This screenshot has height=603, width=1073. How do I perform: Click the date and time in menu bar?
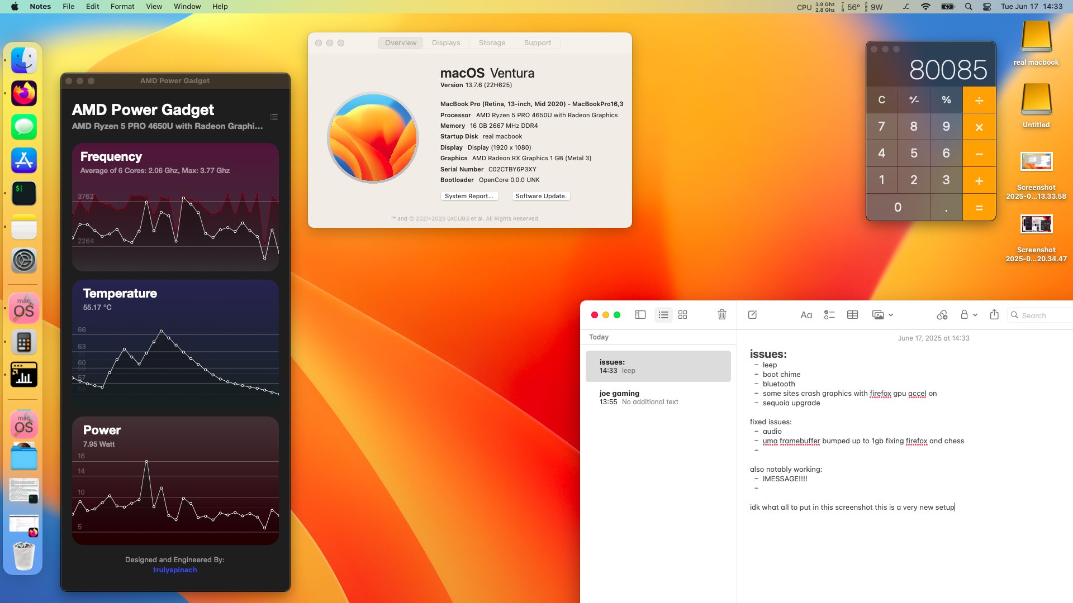tap(1032, 7)
